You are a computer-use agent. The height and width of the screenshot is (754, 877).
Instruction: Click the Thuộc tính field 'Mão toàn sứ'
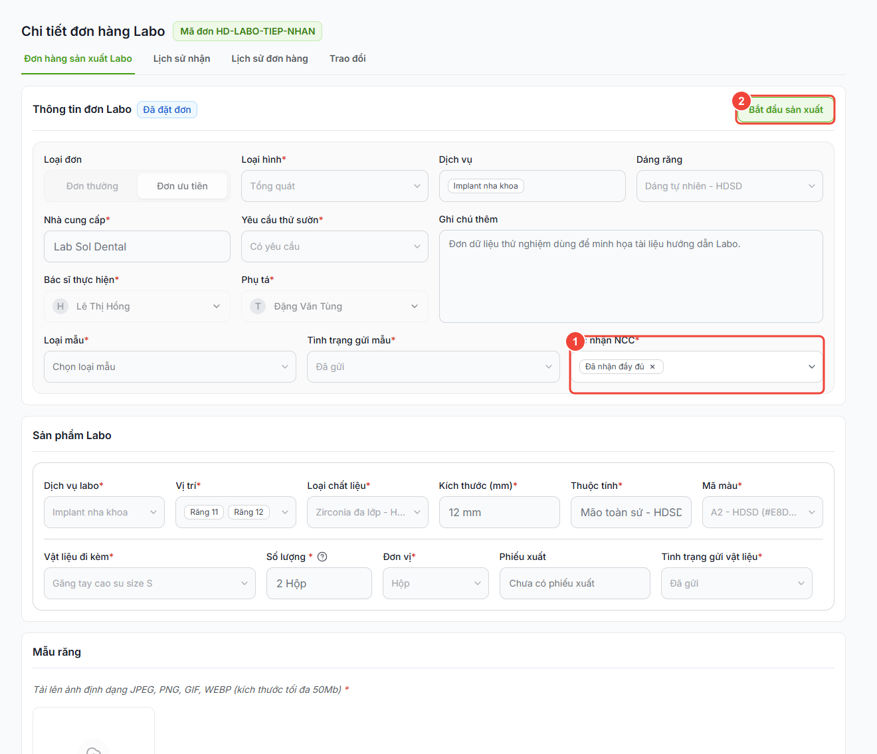pyautogui.click(x=631, y=512)
